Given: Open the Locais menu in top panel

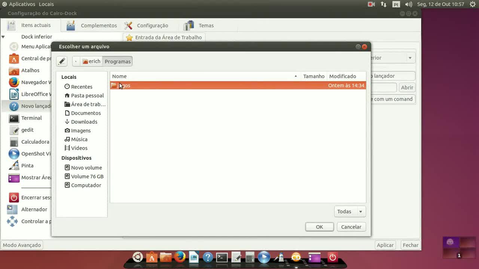Looking at the screenshot, I should (46, 4).
